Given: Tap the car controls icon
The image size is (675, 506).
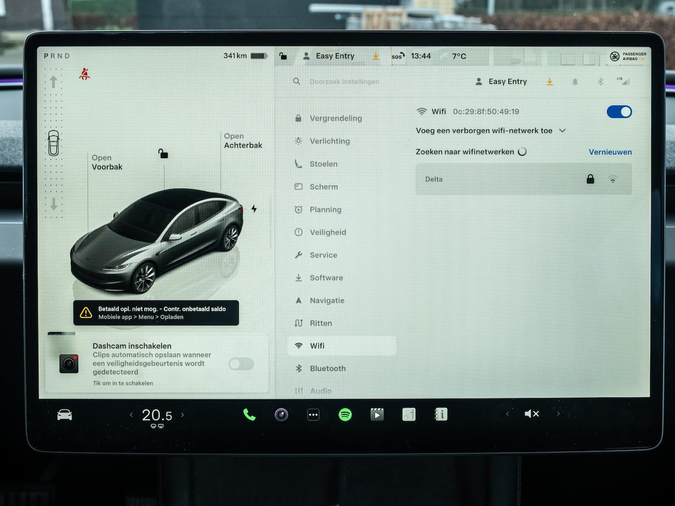Looking at the screenshot, I should [x=64, y=415].
